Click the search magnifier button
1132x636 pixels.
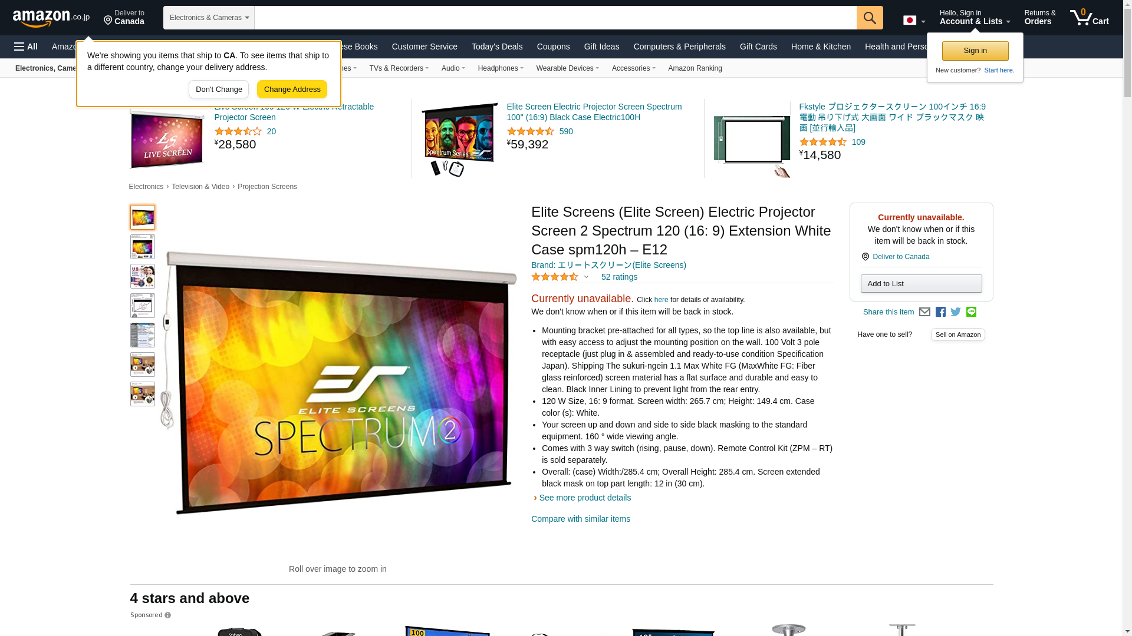click(x=870, y=18)
